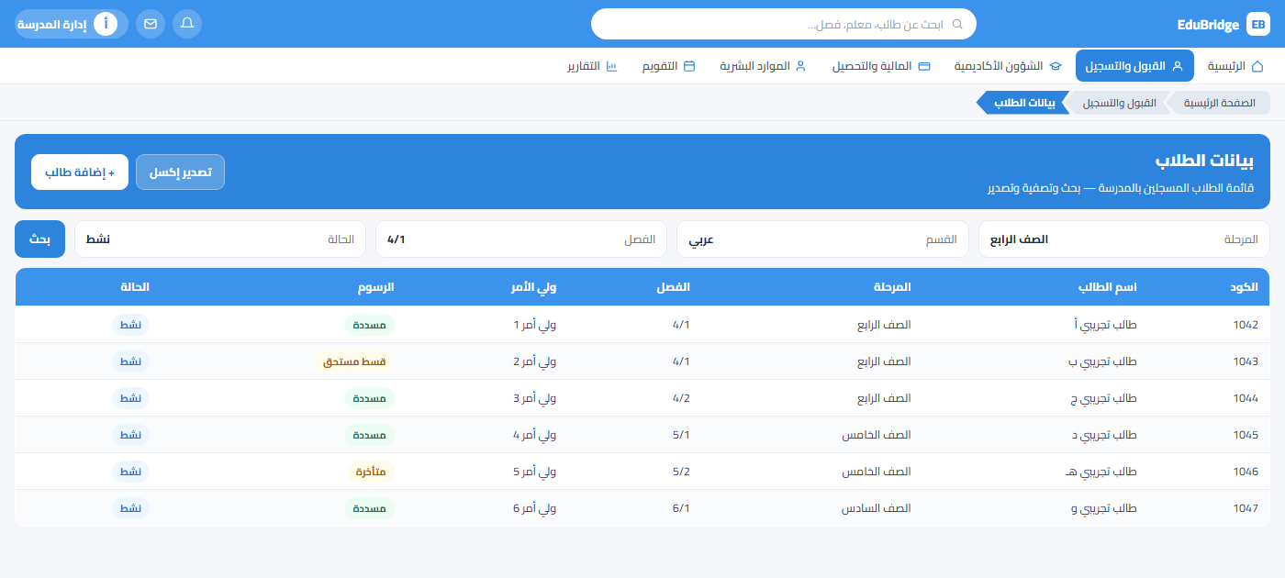Screen dimensions: 1285x578
Task: Click the الرسوم column header
Action: pyautogui.click(x=375, y=287)
